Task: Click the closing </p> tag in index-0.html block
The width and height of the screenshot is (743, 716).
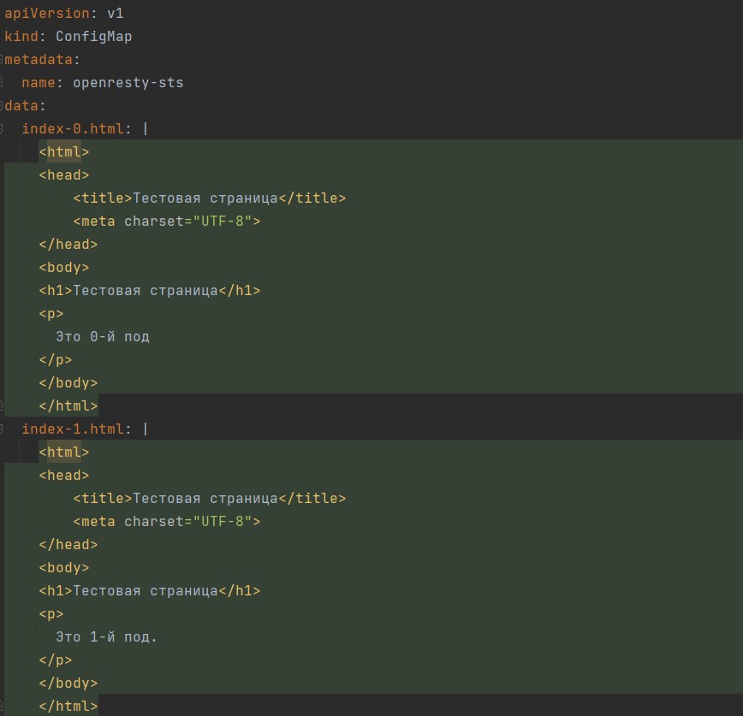Action: click(56, 360)
